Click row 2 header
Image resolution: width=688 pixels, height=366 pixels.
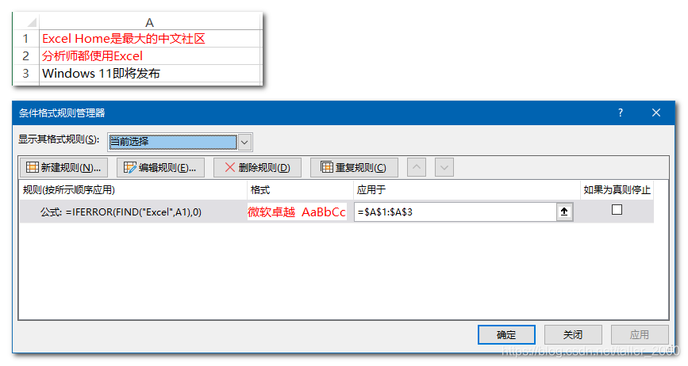[26, 56]
